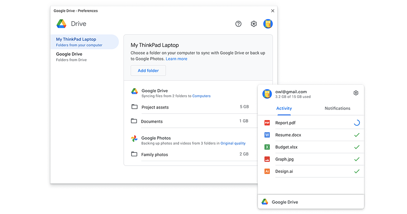Switch to the Activity tab
407x214 pixels.
pos(284,109)
